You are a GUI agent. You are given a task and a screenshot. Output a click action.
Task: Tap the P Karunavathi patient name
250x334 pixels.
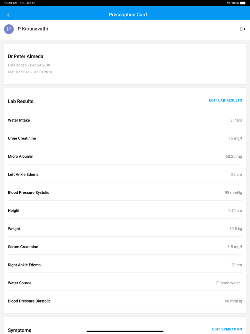pos(32,29)
